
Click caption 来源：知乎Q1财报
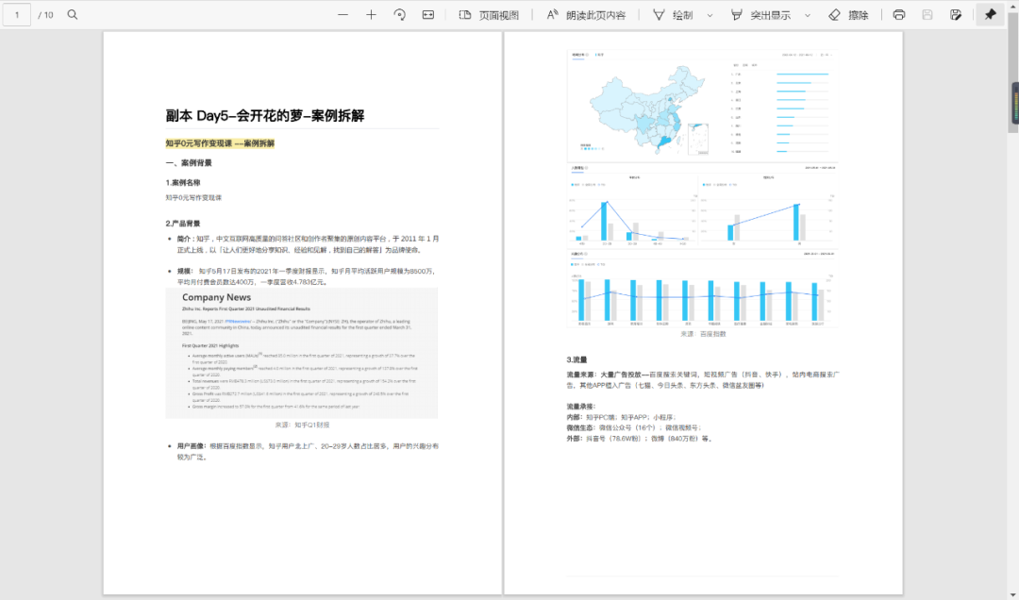pyautogui.click(x=302, y=425)
